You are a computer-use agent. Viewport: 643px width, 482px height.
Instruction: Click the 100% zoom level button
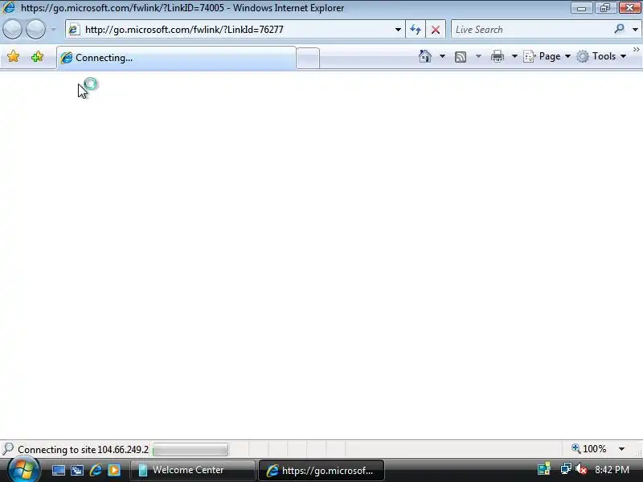pos(589,449)
